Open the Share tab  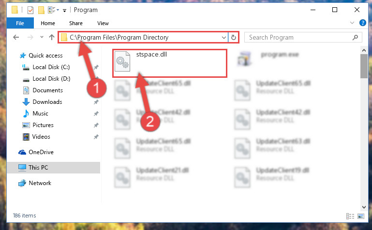pyautogui.click(x=76, y=23)
